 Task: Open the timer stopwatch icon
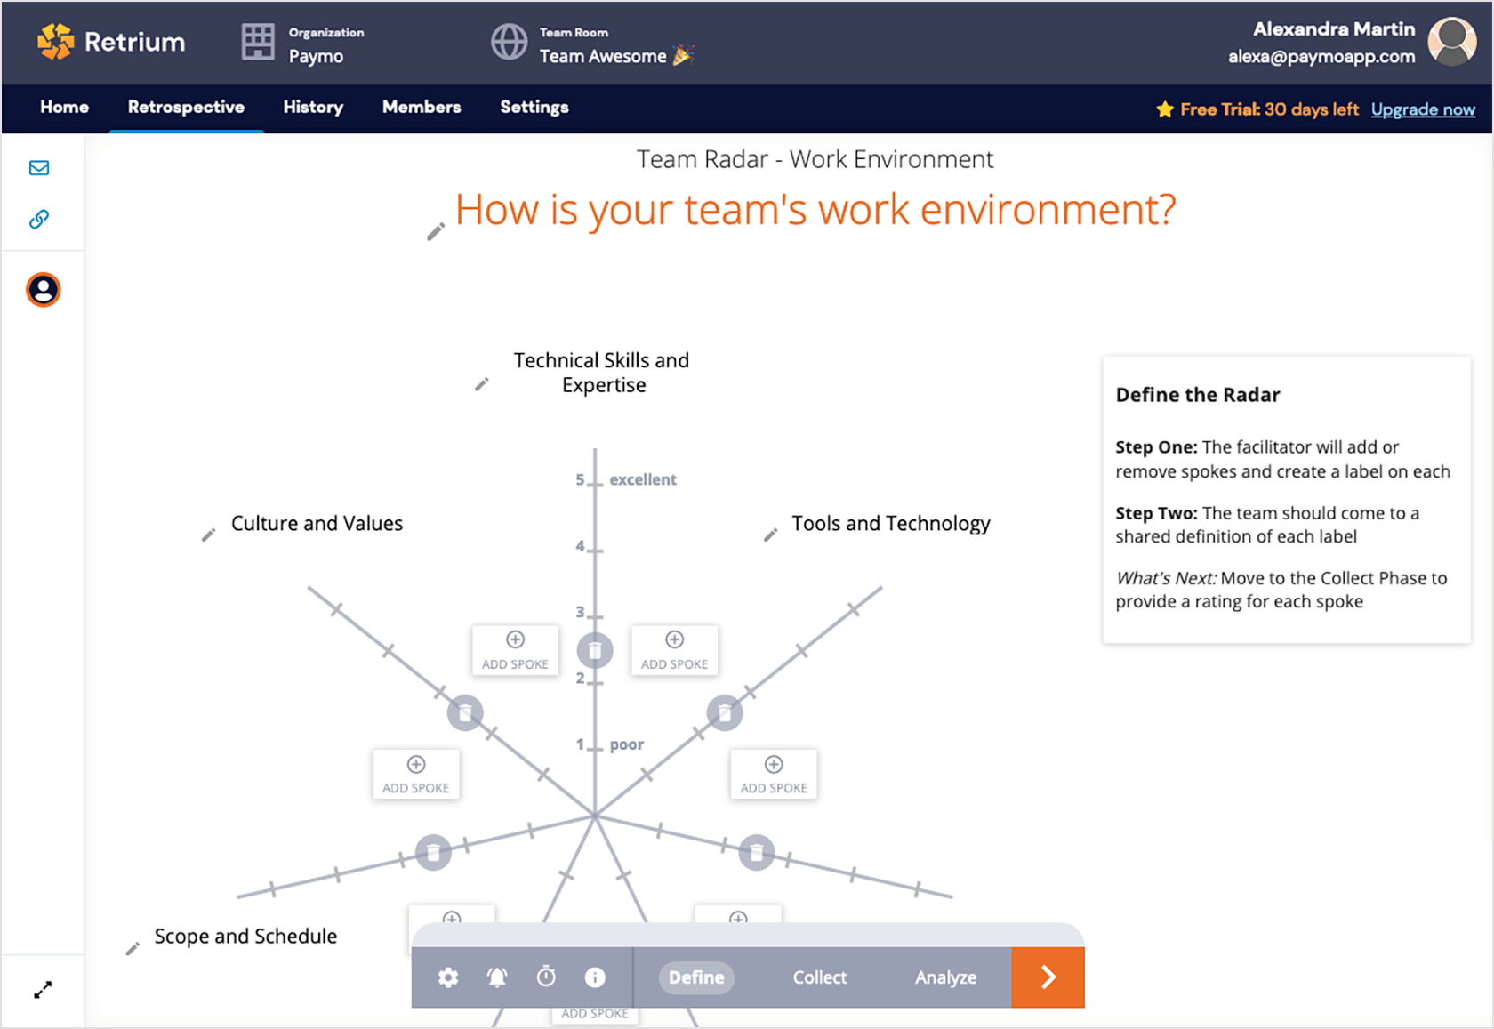[546, 977]
